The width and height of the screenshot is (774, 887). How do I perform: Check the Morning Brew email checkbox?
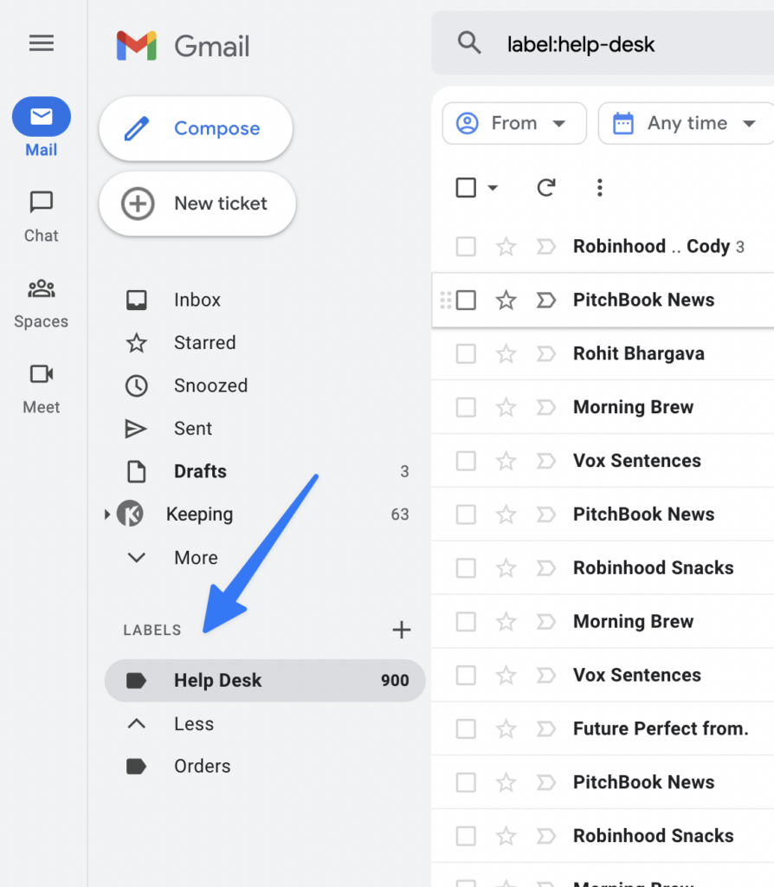466,407
